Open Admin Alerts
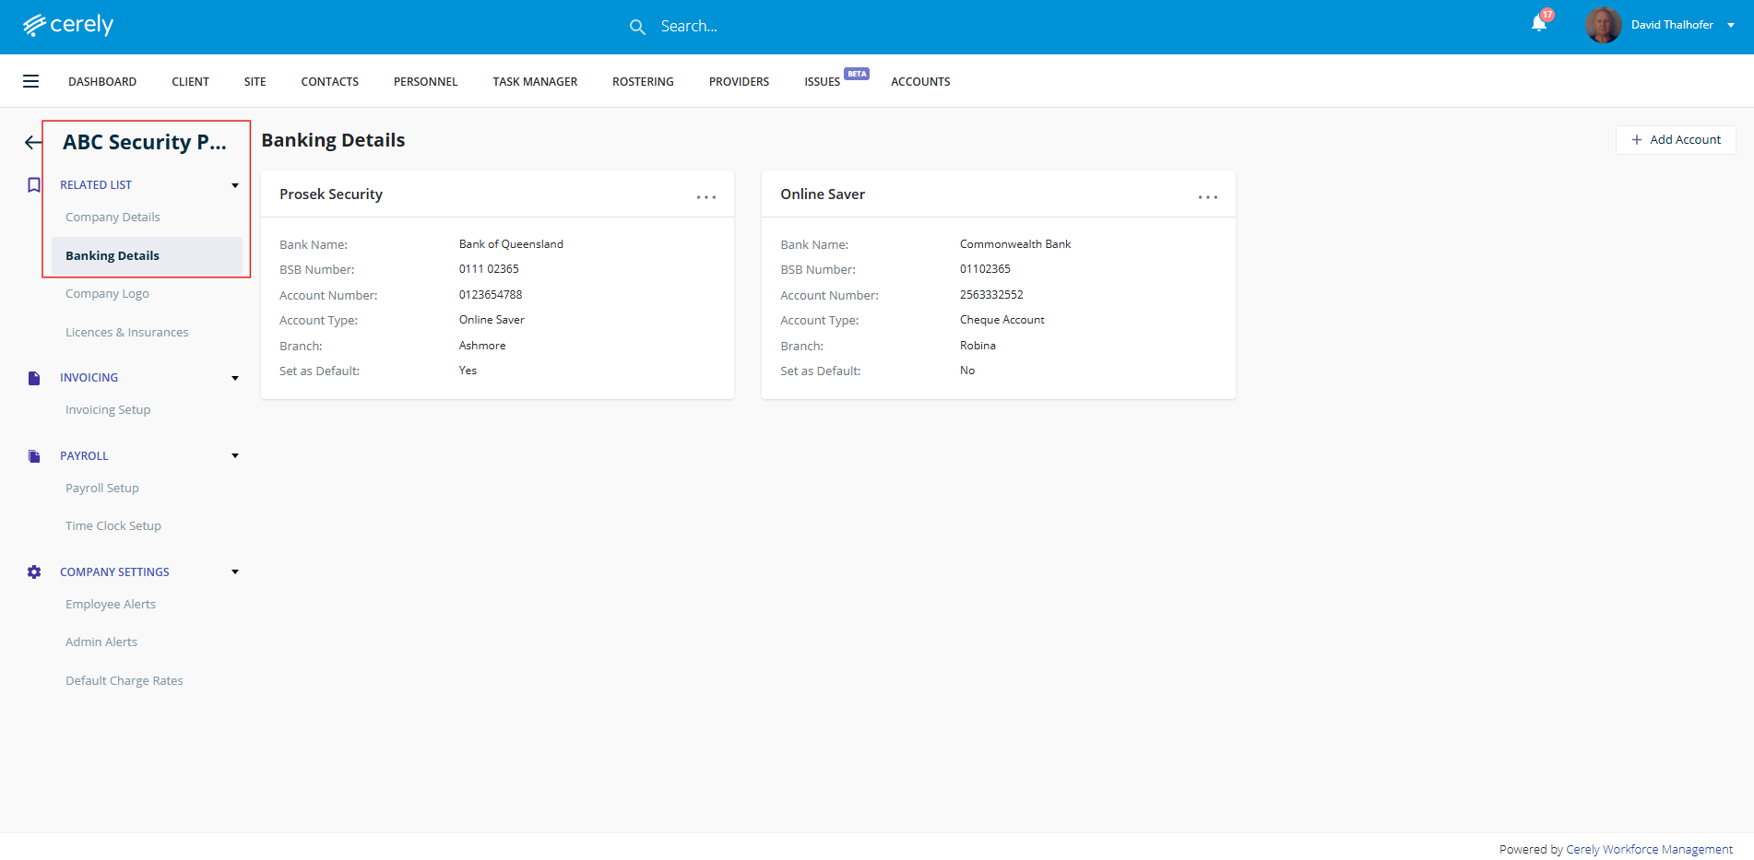 click(101, 642)
